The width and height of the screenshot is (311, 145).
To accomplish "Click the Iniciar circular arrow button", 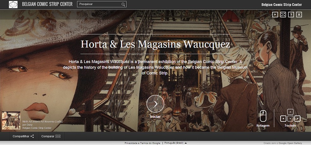I will (x=155, y=104).
